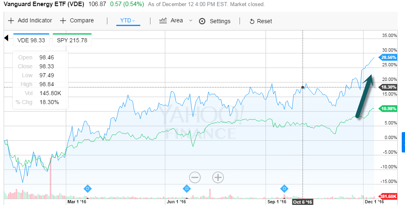
Task: Click the crosshair dot on the VDE line
Action: click(x=303, y=87)
